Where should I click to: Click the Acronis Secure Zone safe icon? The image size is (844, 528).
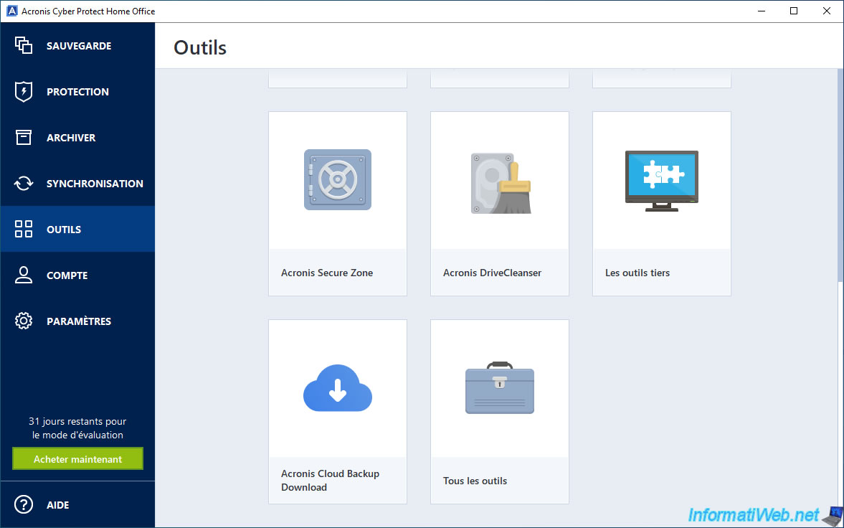coord(338,180)
